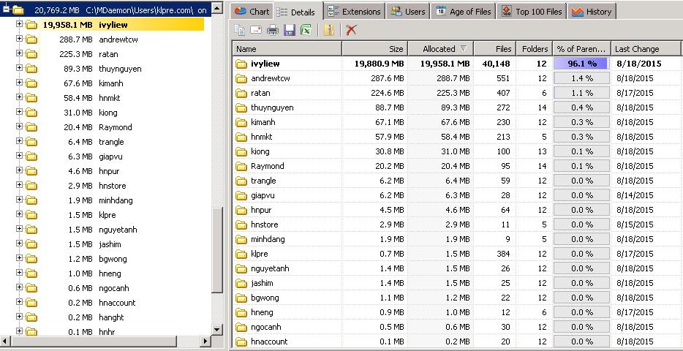Viewport: 683px width, 351px height.
Task: Select the Details tab
Action: pyautogui.click(x=295, y=11)
